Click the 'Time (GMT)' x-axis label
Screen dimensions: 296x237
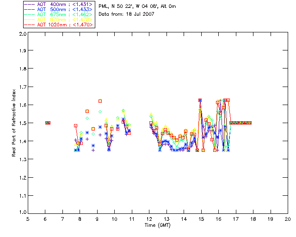click(x=157, y=225)
